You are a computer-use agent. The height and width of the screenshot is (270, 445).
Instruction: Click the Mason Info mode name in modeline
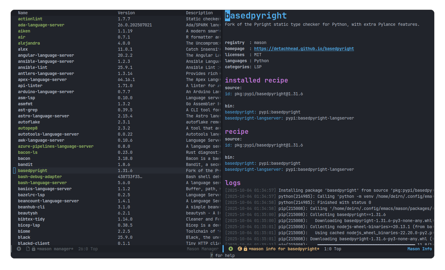420,249
